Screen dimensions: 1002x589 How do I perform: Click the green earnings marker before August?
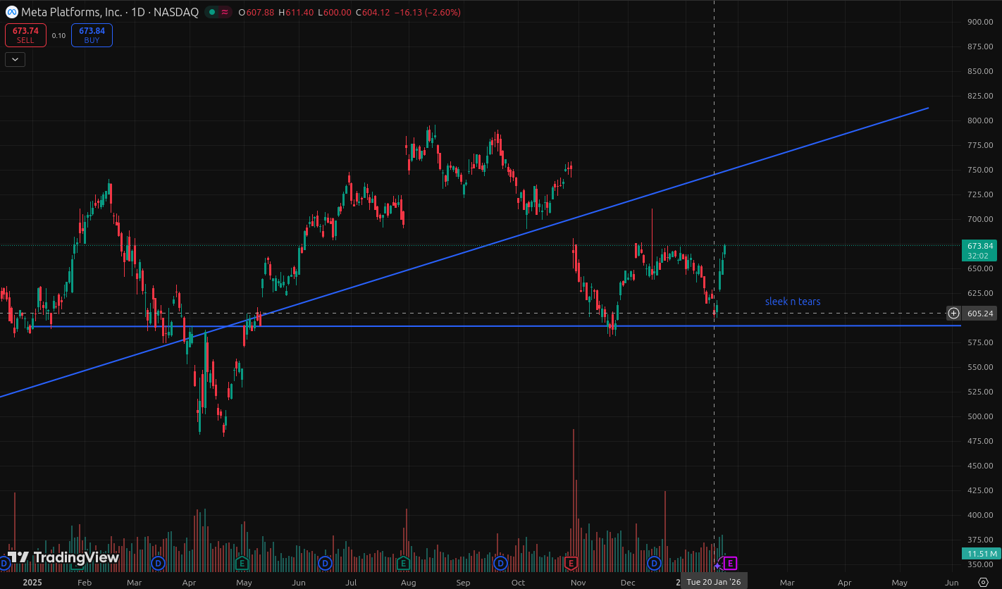pyautogui.click(x=403, y=563)
